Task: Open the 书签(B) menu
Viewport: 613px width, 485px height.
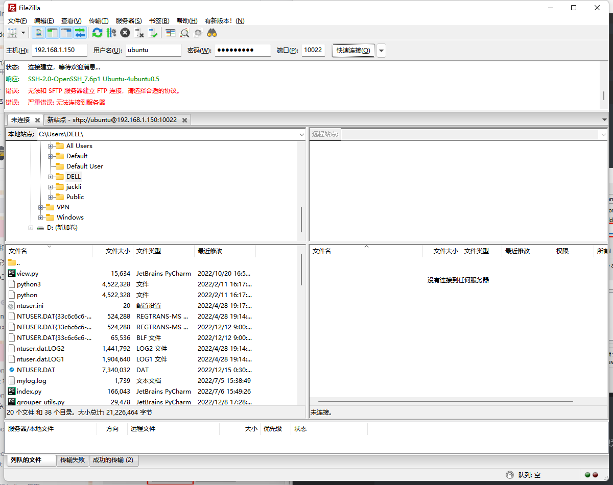Action: [159, 21]
